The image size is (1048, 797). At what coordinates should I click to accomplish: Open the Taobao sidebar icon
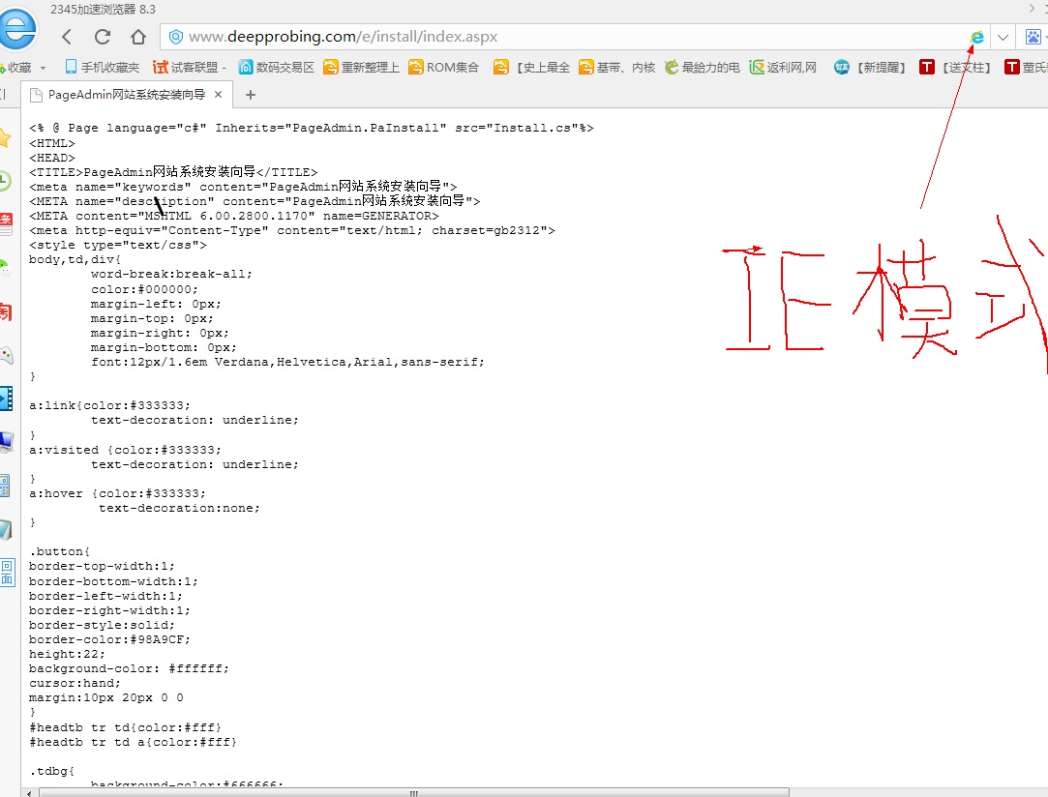pos(6,312)
